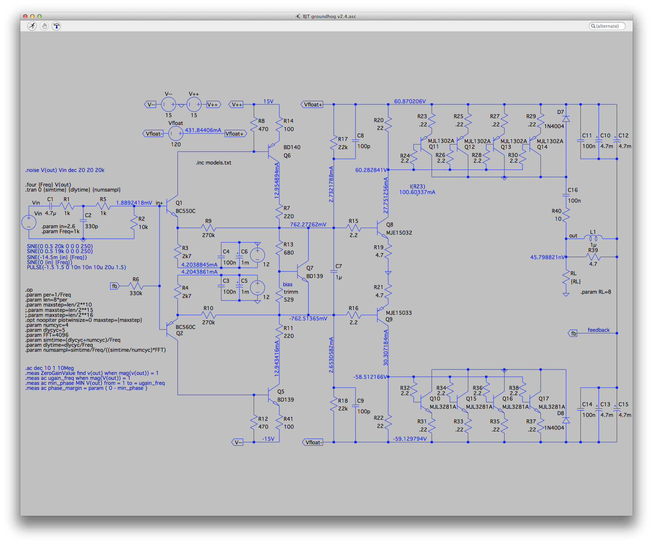The image size is (653, 544).
Task: Click the 100.60337mA current value
Action: click(417, 192)
